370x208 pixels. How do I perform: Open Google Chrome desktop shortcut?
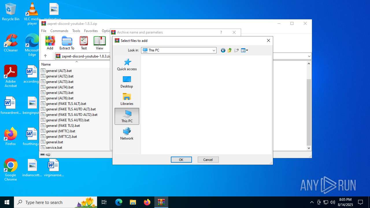11,170
